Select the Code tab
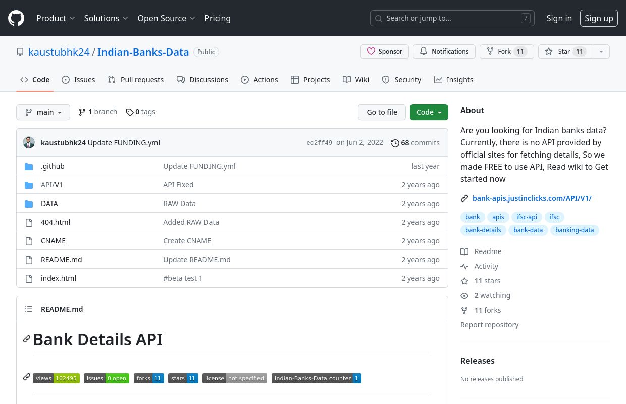The image size is (626, 404). pos(35,80)
